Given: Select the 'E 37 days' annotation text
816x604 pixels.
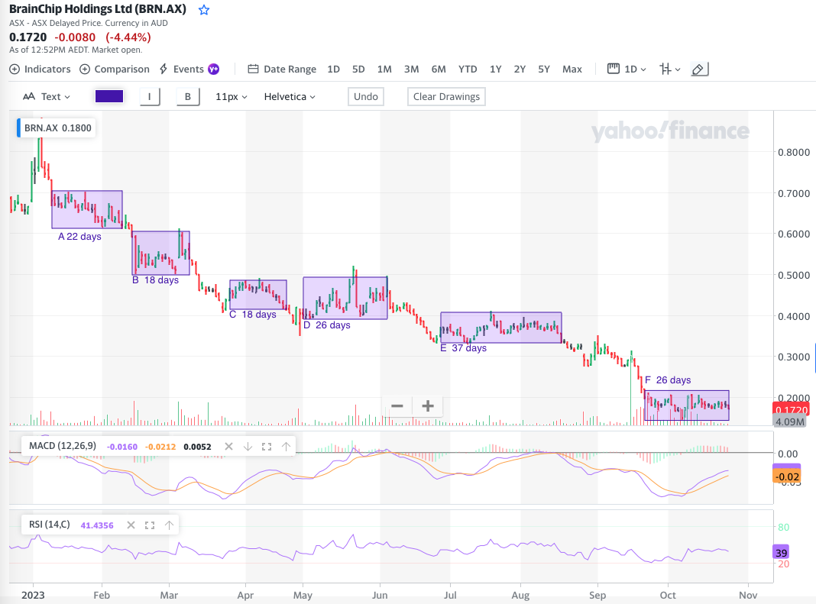Looking at the screenshot, I should click(x=463, y=348).
